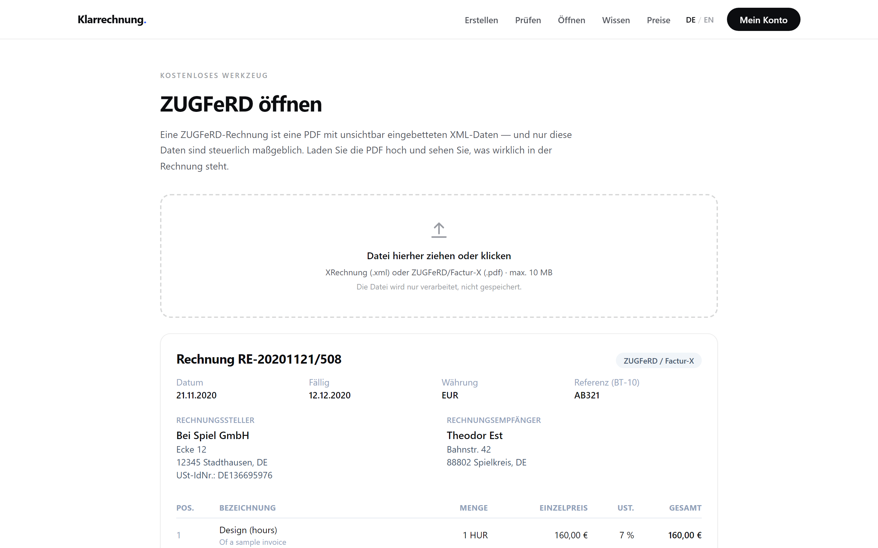
Task: Click the 'Währung' label
Action: pos(460,382)
